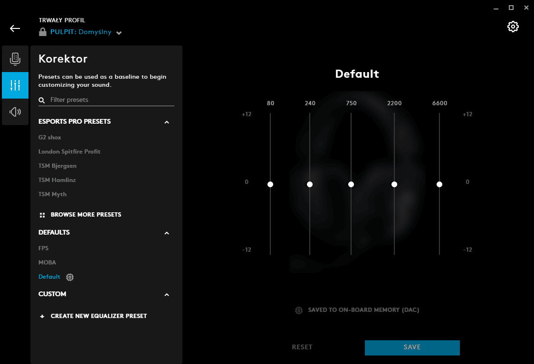Click the SAVE button
The height and width of the screenshot is (364, 534).
(412, 348)
